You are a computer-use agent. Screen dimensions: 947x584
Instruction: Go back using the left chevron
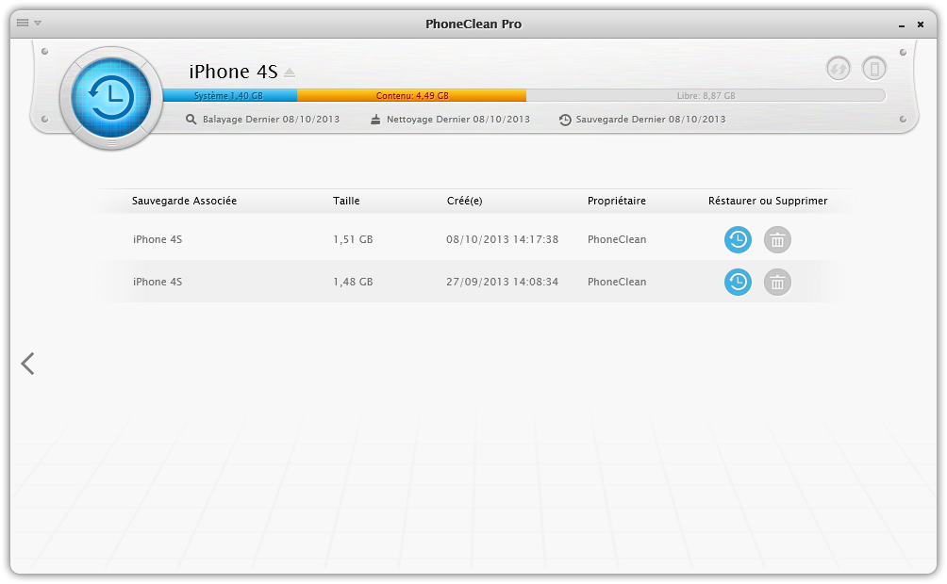(27, 364)
